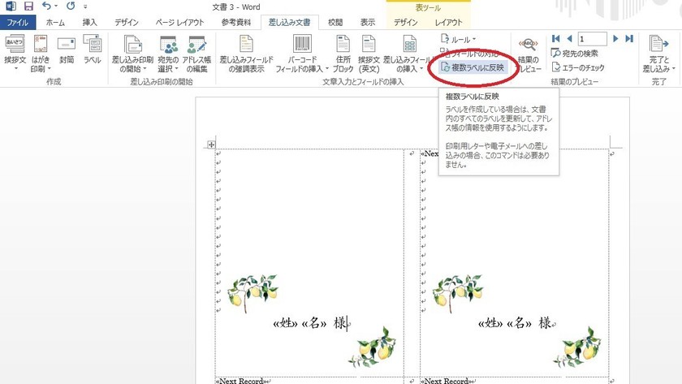Go to the previous record
Viewport: 682px width, 384px height.
pyautogui.click(x=569, y=39)
